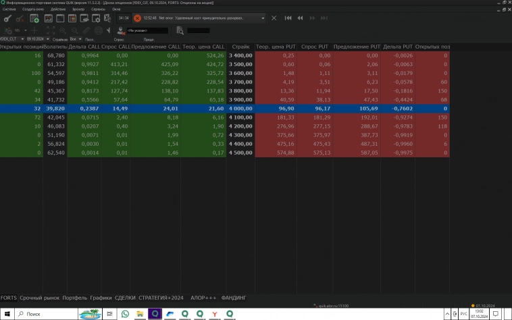
Task: Click the red error notification icon
Action: tap(137, 18)
